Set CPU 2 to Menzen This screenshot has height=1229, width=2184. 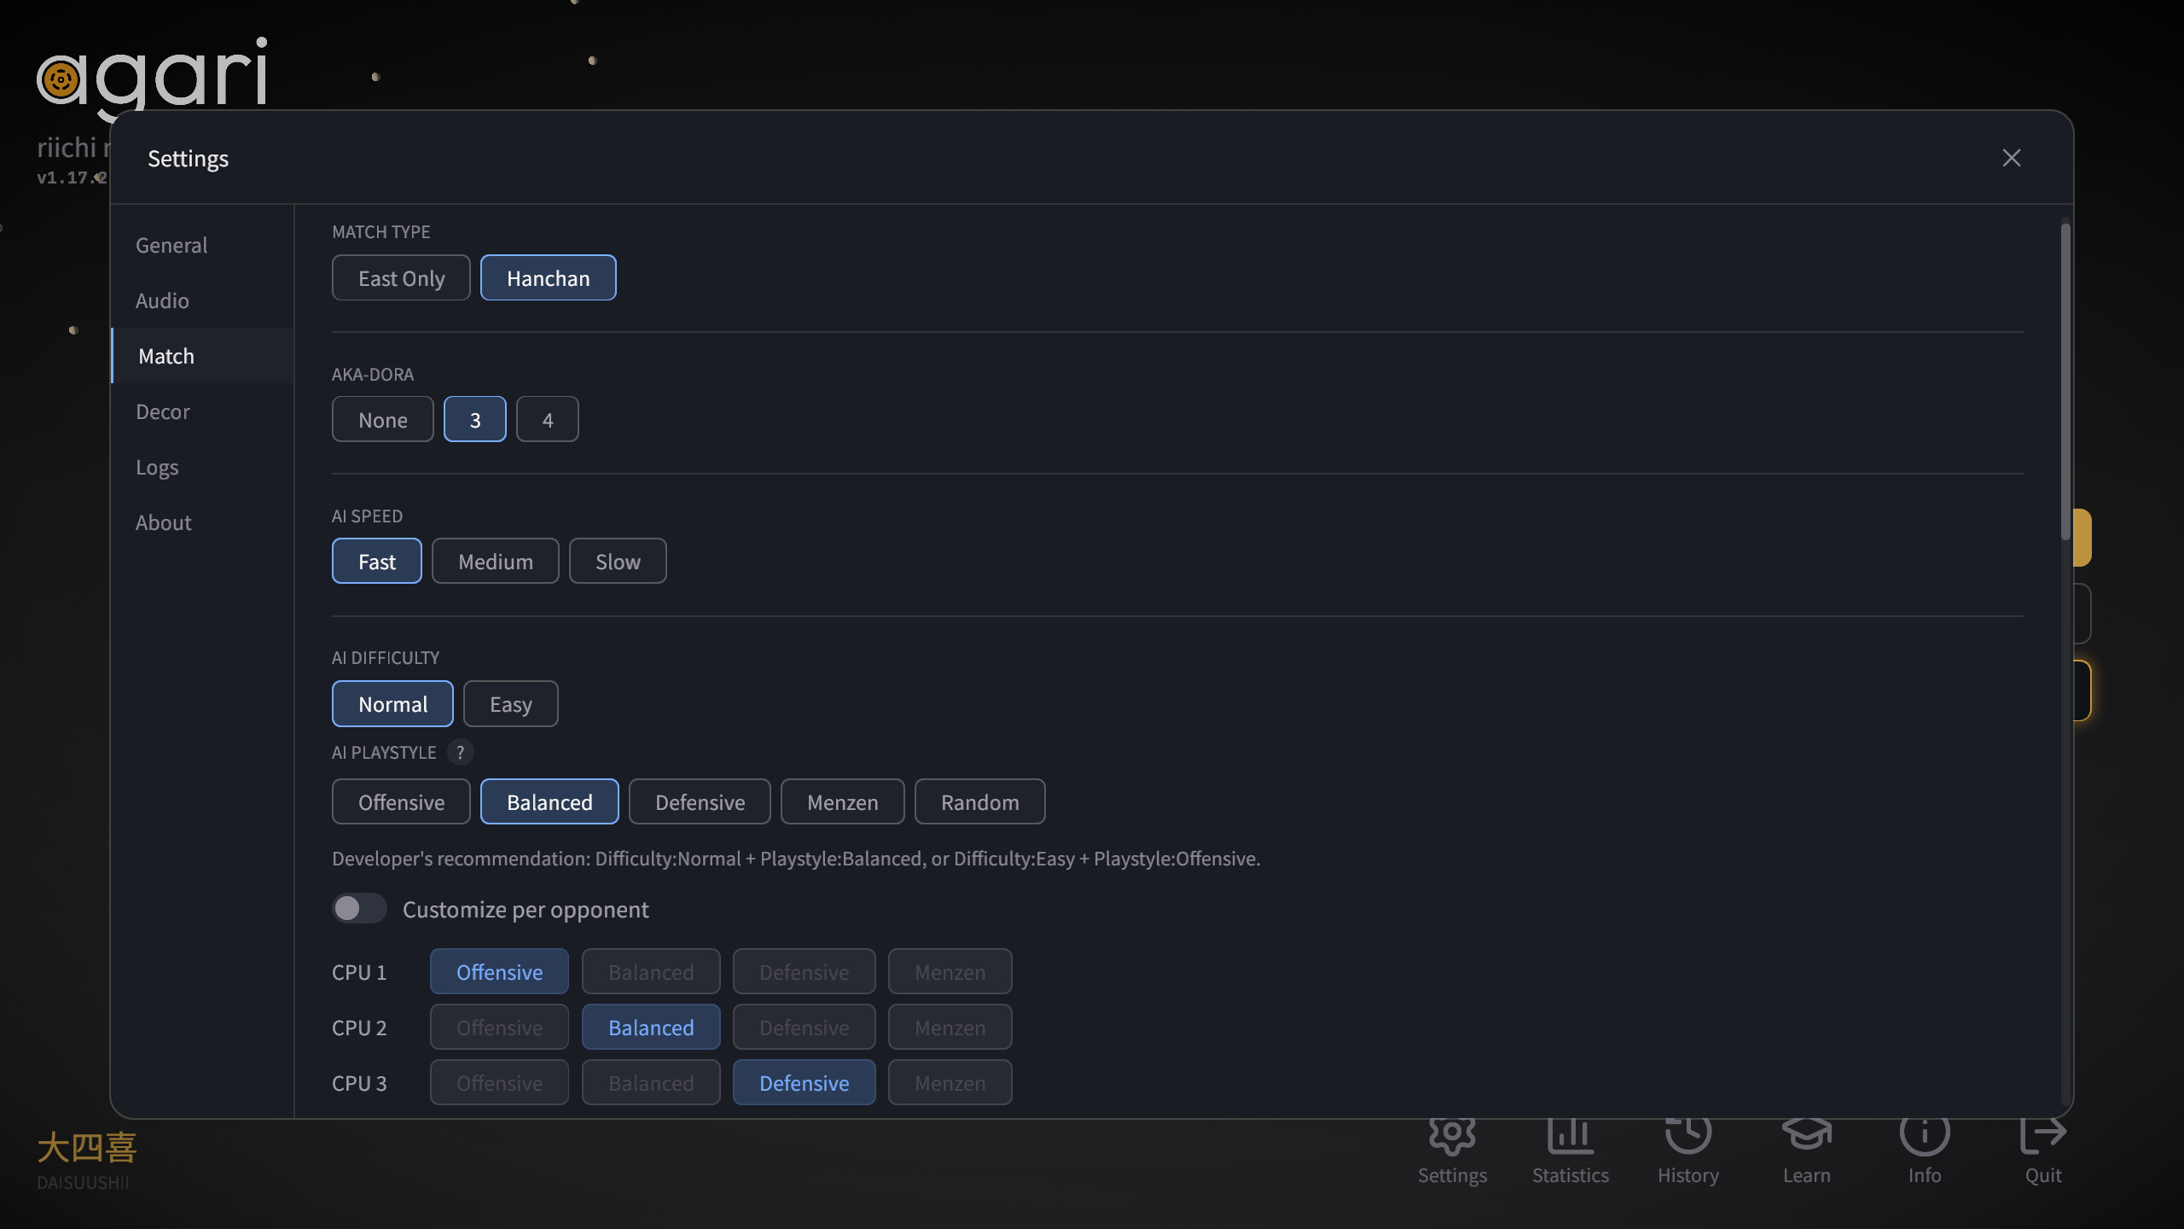[x=950, y=1028]
